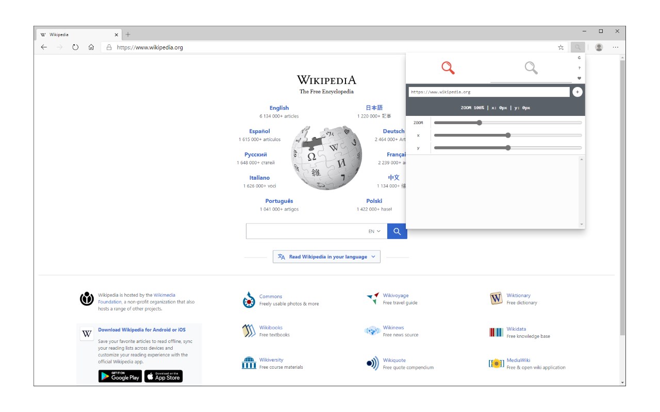Click the Wikiquote logo icon
The height and width of the screenshot is (412, 660).
click(373, 364)
